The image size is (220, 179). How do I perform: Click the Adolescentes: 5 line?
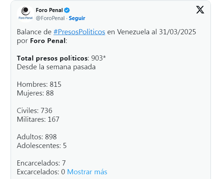point(42,145)
